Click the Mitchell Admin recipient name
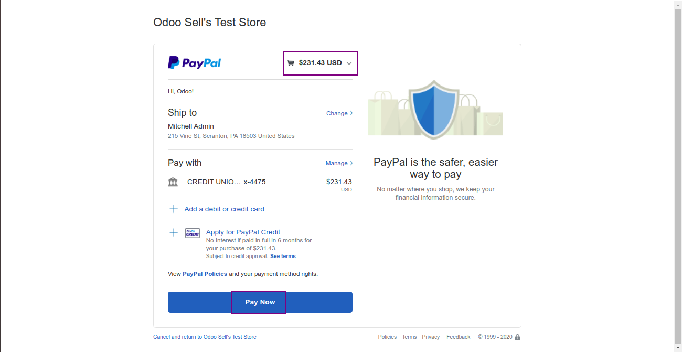The width and height of the screenshot is (682, 352). [191, 126]
